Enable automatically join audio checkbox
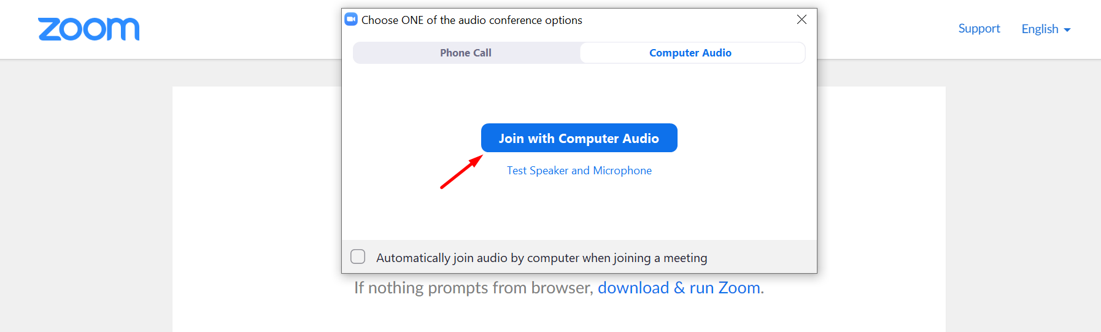Image resolution: width=1101 pixels, height=332 pixels. click(x=358, y=257)
